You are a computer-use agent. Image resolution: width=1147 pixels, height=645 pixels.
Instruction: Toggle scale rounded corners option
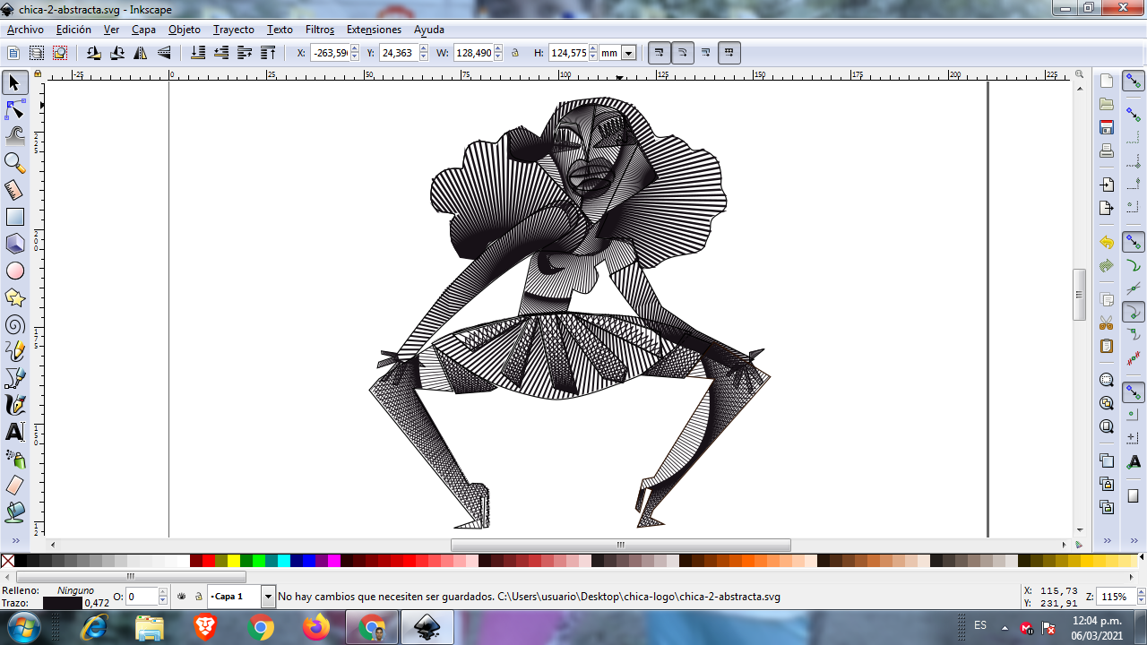[683, 53]
